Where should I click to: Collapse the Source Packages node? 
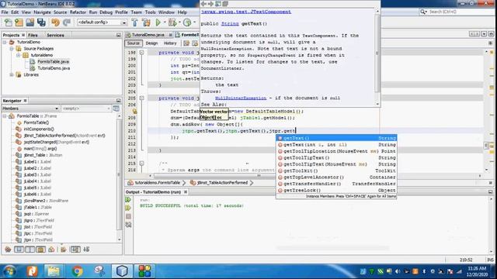[x=12, y=49]
